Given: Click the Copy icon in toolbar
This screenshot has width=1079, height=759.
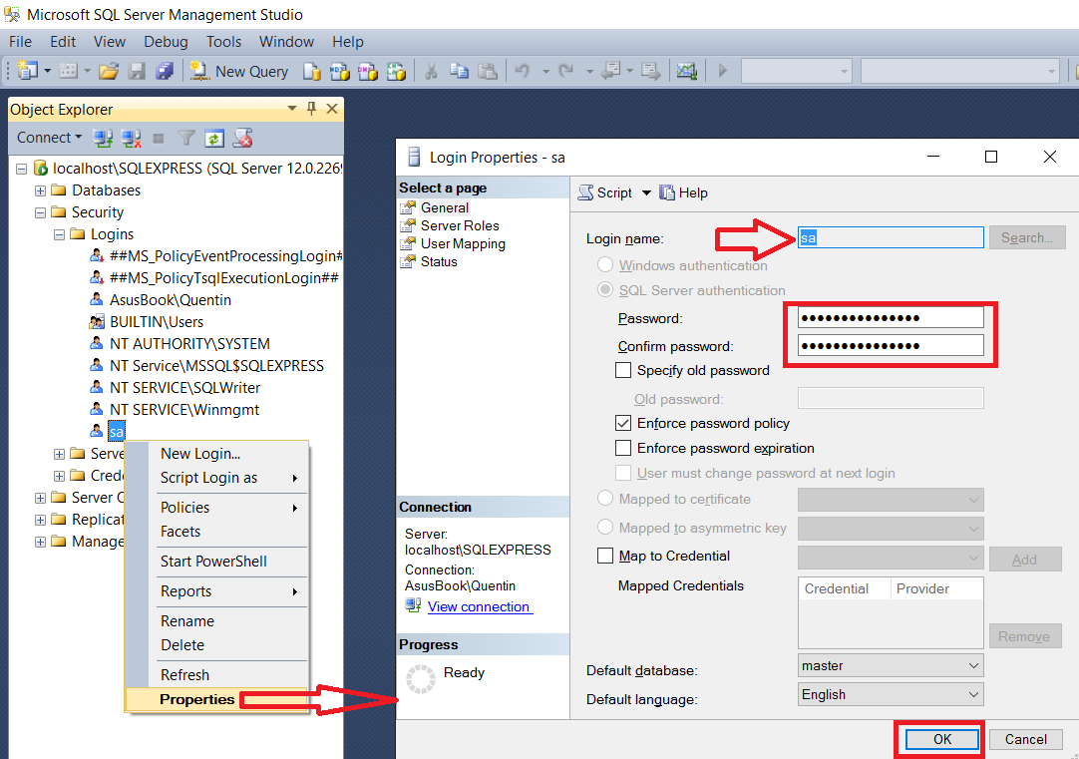Looking at the screenshot, I should pyautogui.click(x=459, y=71).
